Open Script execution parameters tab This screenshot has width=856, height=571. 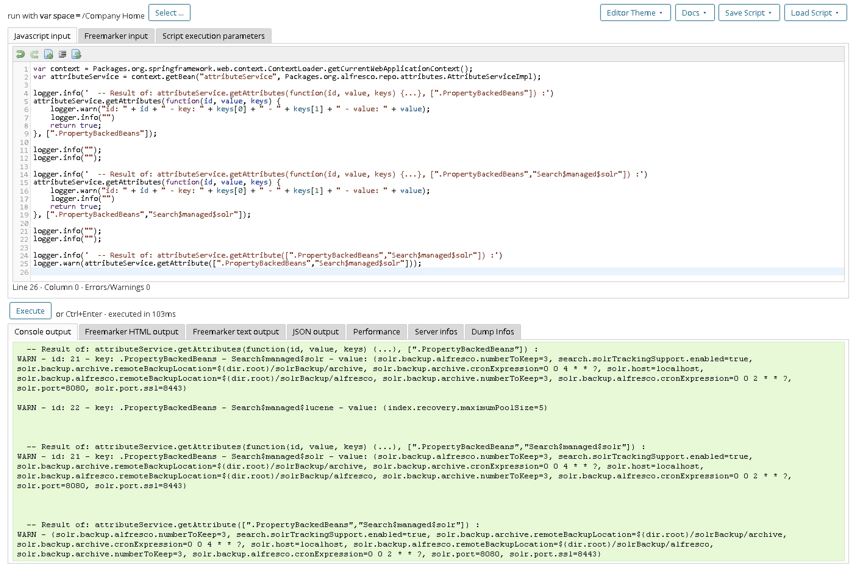(213, 36)
